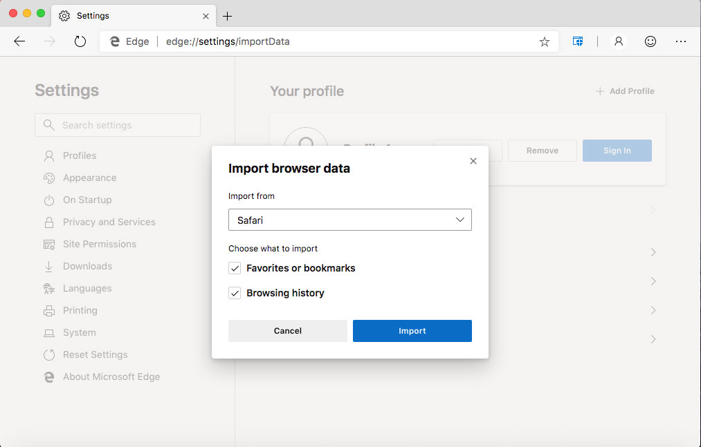Viewport: 701px width, 447px height.
Task: Click the palette icon for Appearance
Action: tap(49, 178)
